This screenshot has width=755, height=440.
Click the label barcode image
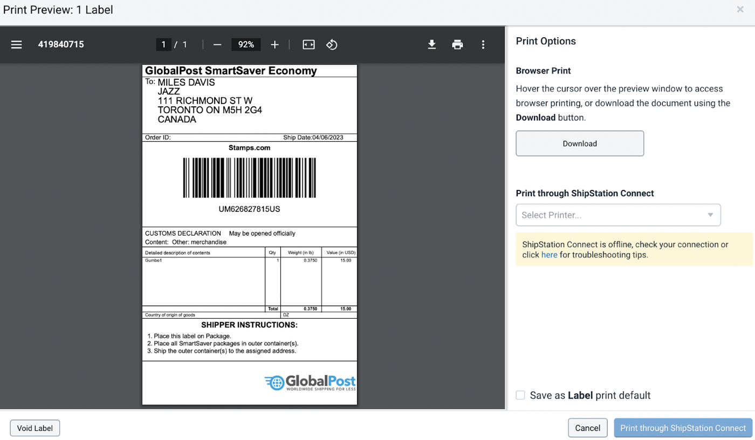pos(249,178)
